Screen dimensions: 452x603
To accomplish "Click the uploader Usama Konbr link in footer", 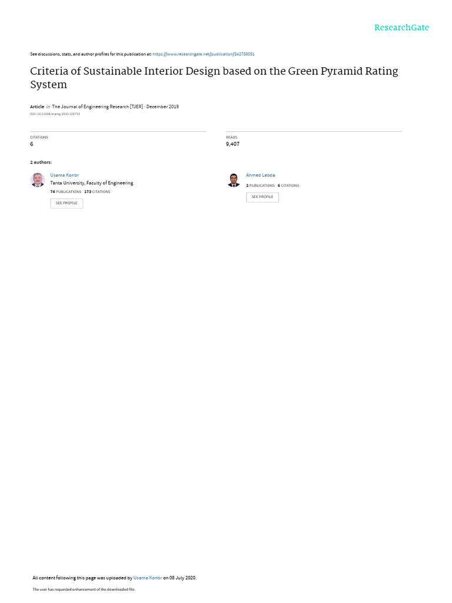I will [148, 578].
